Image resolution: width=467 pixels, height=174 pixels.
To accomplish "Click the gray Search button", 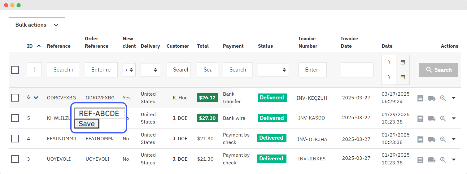I will tap(438, 70).
